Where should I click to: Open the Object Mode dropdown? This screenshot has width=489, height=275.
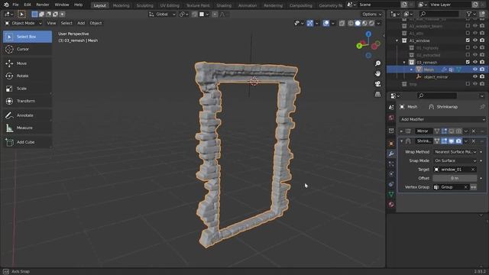(x=23, y=23)
